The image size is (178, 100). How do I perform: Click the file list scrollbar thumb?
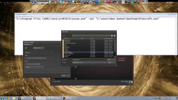[115, 46]
